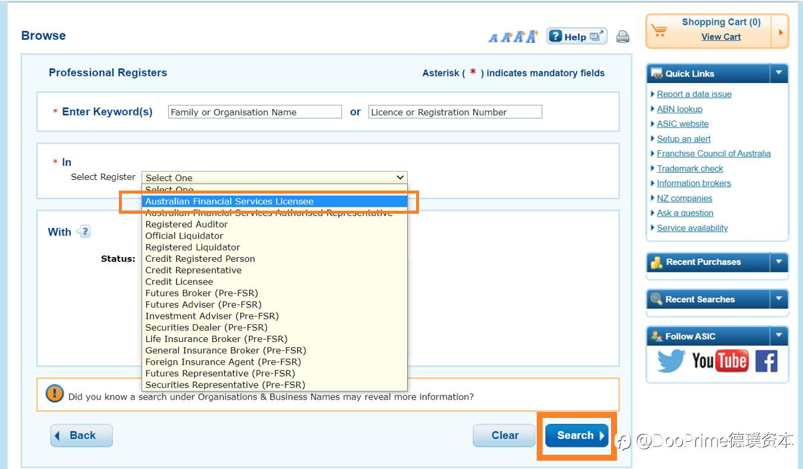This screenshot has width=803, height=469.
Task: Collapse the Follow ASIC panel
Action: (779, 336)
